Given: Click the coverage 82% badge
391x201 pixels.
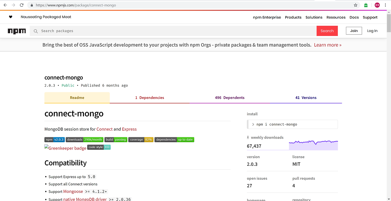Looking at the screenshot, I should 141,140.
